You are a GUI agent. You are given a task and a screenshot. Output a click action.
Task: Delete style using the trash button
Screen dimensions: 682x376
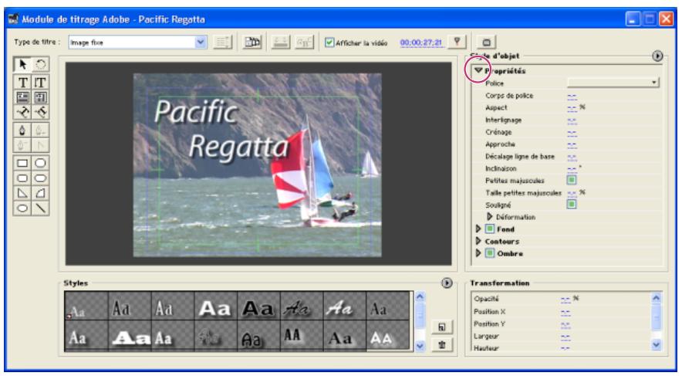click(442, 344)
